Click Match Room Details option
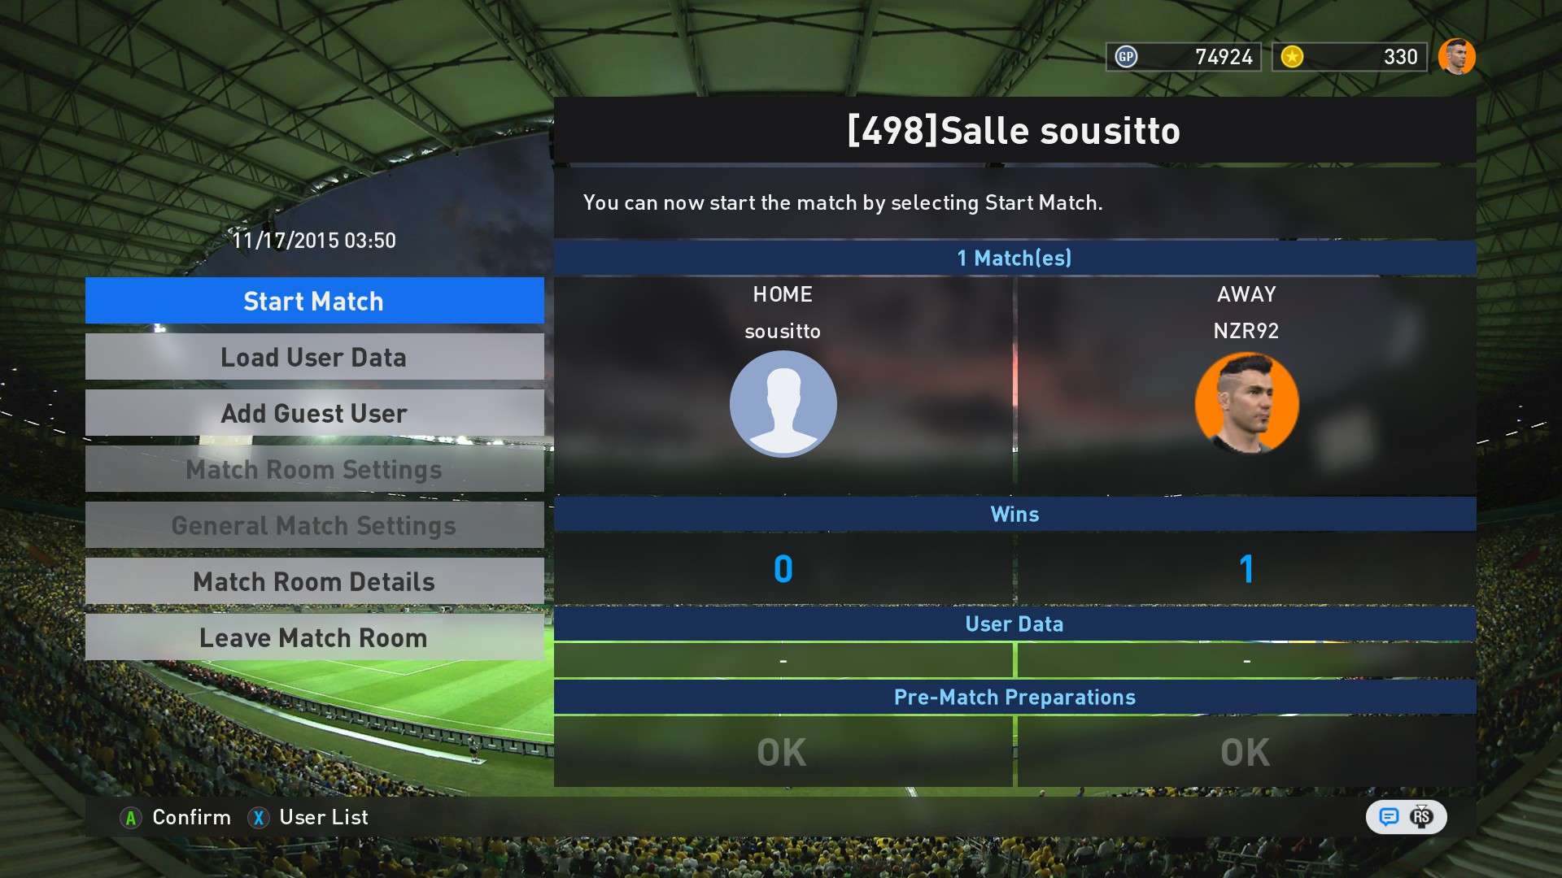This screenshot has height=878, width=1562. [x=314, y=581]
